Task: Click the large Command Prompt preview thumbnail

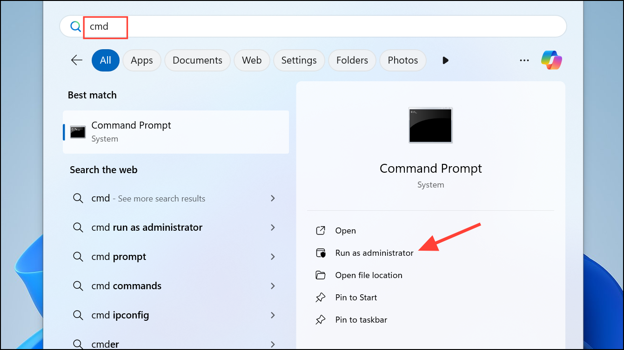Action: (430, 125)
